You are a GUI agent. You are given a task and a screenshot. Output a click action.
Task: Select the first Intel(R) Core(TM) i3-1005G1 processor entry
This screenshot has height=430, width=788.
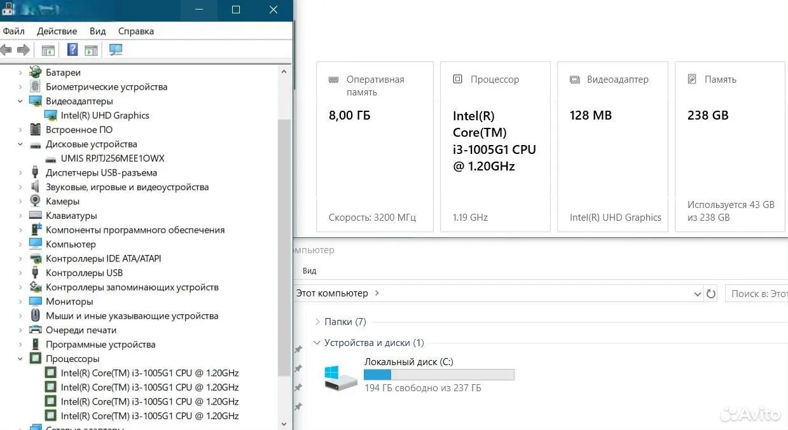coord(149,373)
